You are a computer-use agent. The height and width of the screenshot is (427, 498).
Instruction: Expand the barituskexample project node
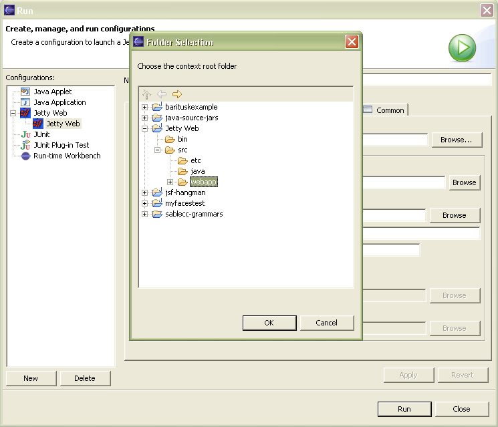coord(144,107)
